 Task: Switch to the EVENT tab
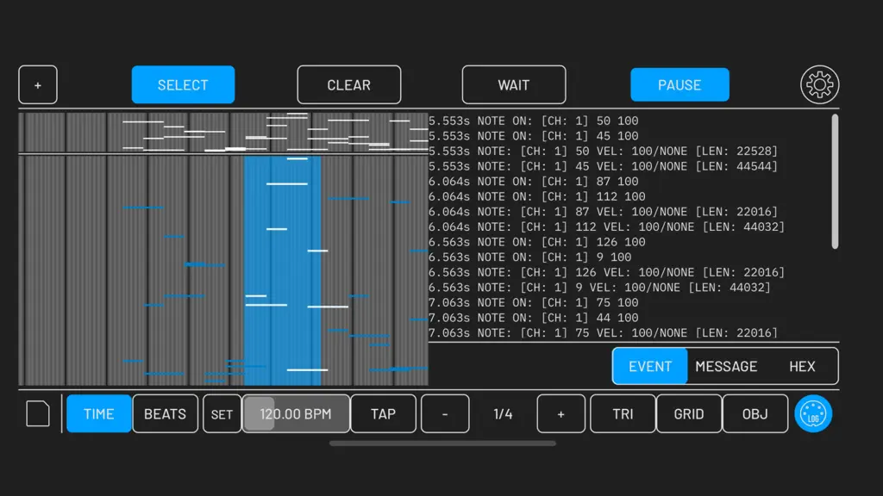pyautogui.click(x=650, y=366)
